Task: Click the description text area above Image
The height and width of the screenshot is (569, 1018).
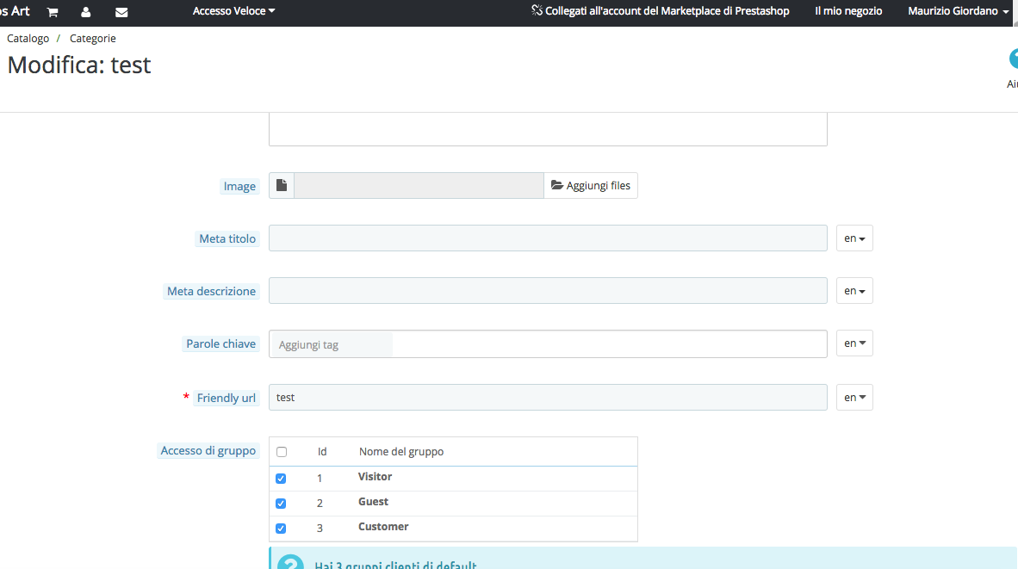Action: [548, 129]
